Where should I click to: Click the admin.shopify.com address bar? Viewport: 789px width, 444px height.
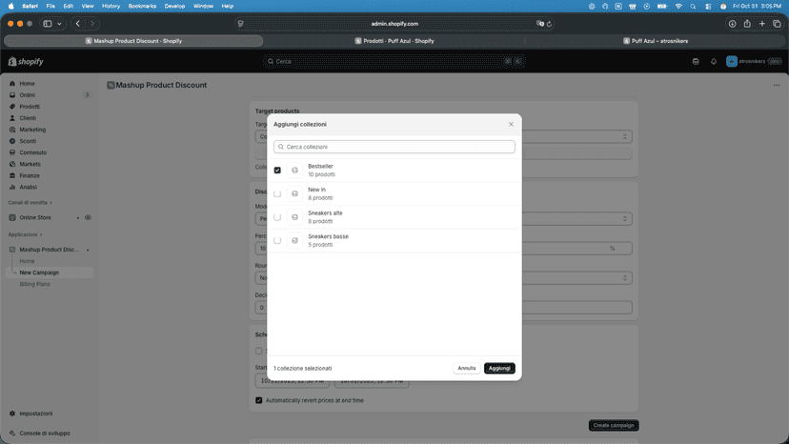click(x=394, y=24)
